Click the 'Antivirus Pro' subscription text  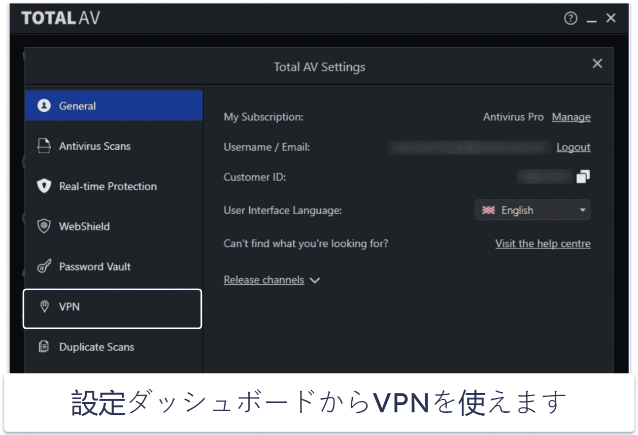click(x=513, y=117)
